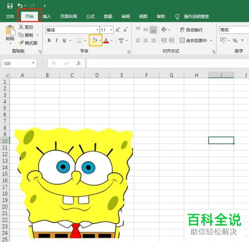The height and width of the screenshot is (242, 249).
Task: Switch to the 开始 Home tab
Action: pyautogui.click(x=29, y=16)
